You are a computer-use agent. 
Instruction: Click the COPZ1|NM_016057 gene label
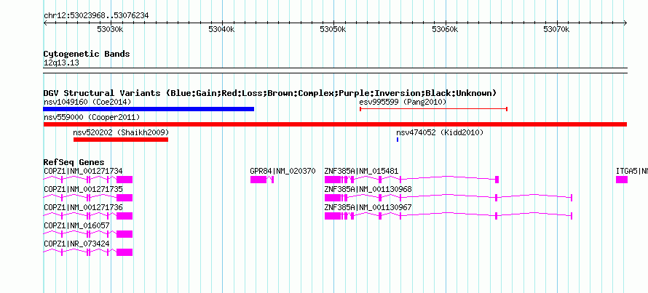[x=76, y=225]
